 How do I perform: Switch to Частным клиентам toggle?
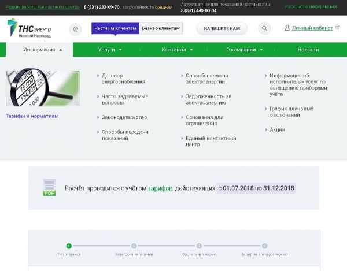pos(115,28)
